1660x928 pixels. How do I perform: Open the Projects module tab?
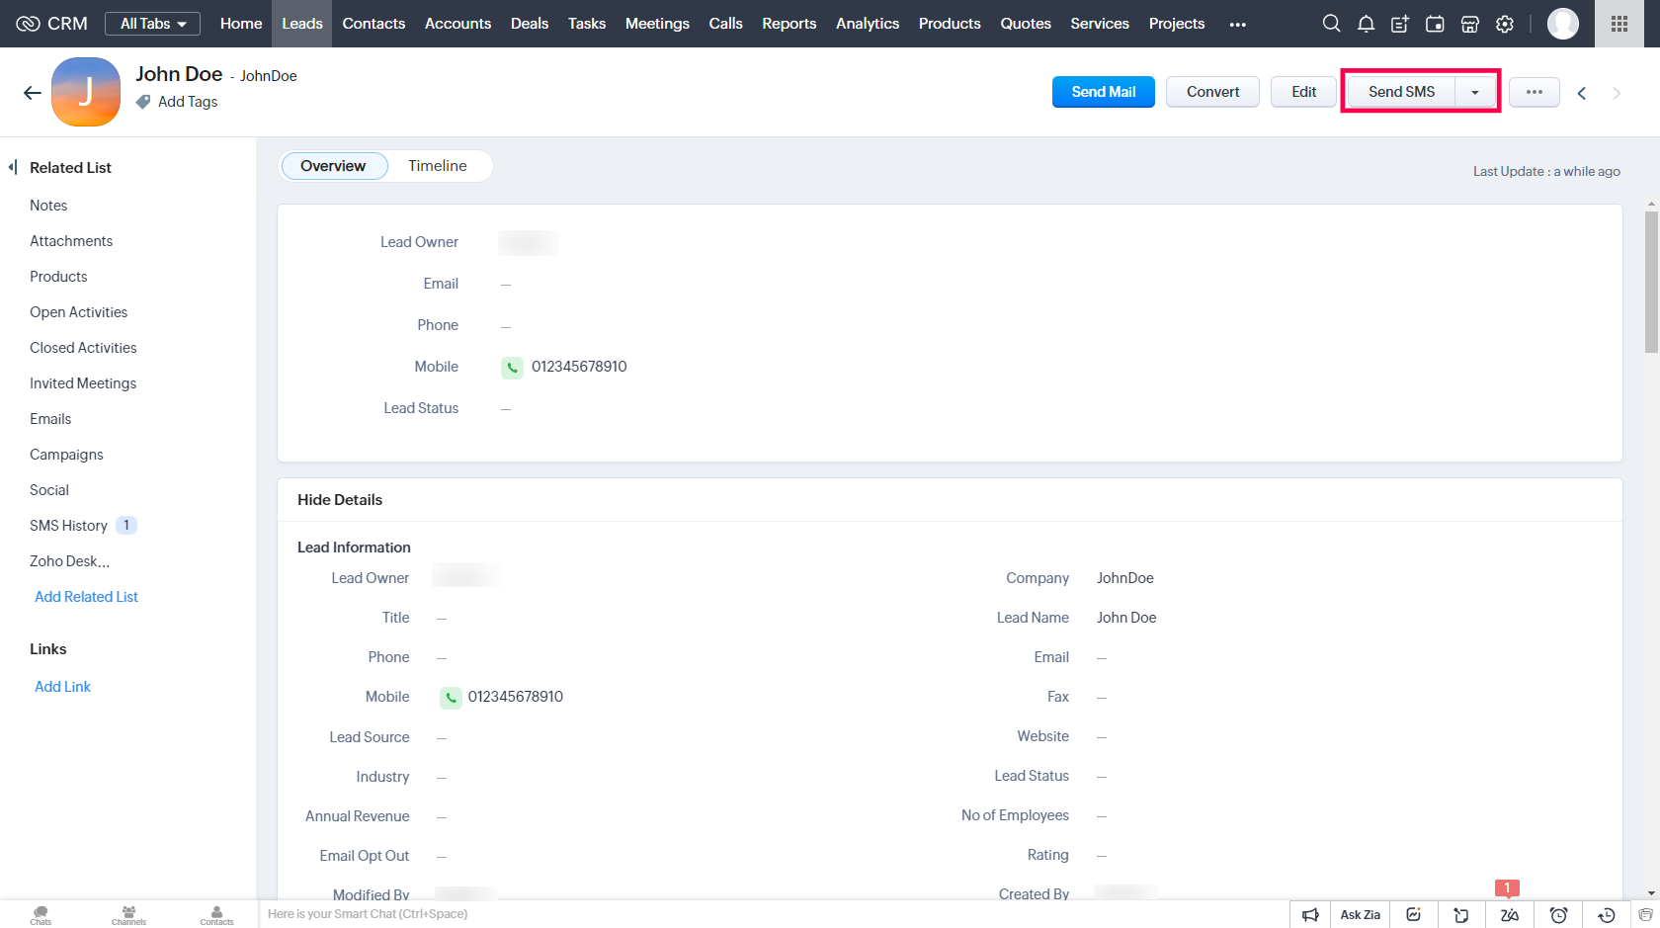coord(1177,24)
